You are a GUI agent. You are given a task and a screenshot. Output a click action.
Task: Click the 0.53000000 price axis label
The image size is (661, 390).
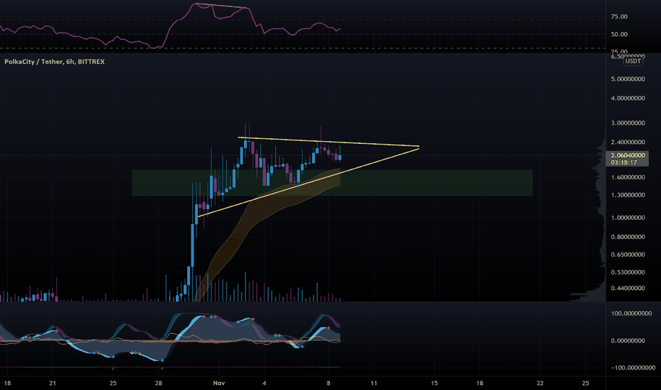pos(628,272)
